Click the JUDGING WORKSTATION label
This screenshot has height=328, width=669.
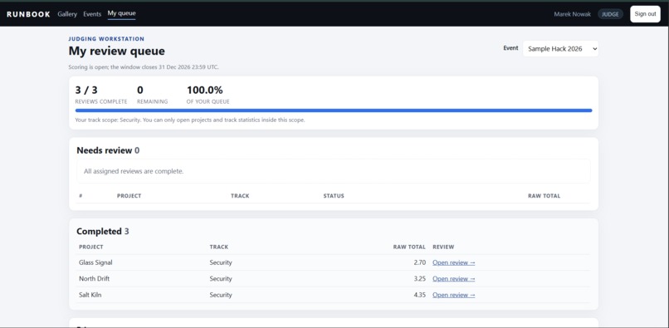tap(106, 39)
